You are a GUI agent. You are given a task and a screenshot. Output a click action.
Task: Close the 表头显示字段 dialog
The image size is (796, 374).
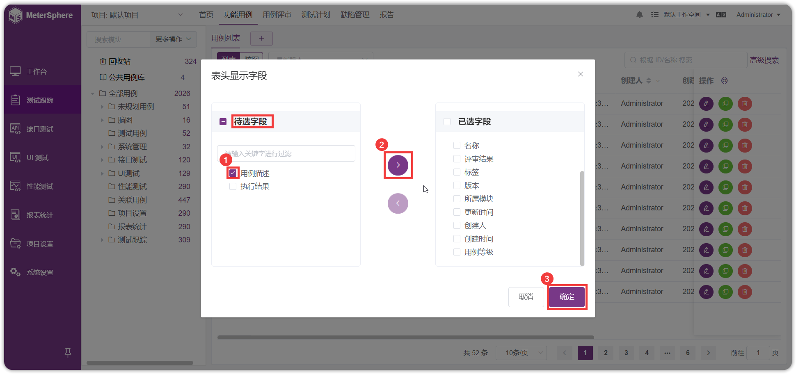pos(580,74)
